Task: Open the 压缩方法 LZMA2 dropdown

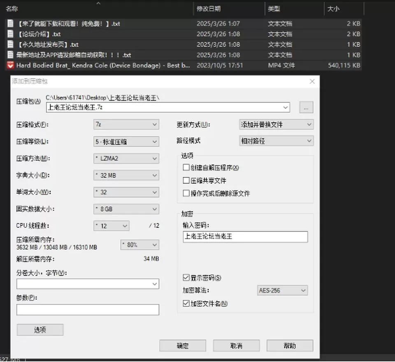Action: (x=126, y=158)
